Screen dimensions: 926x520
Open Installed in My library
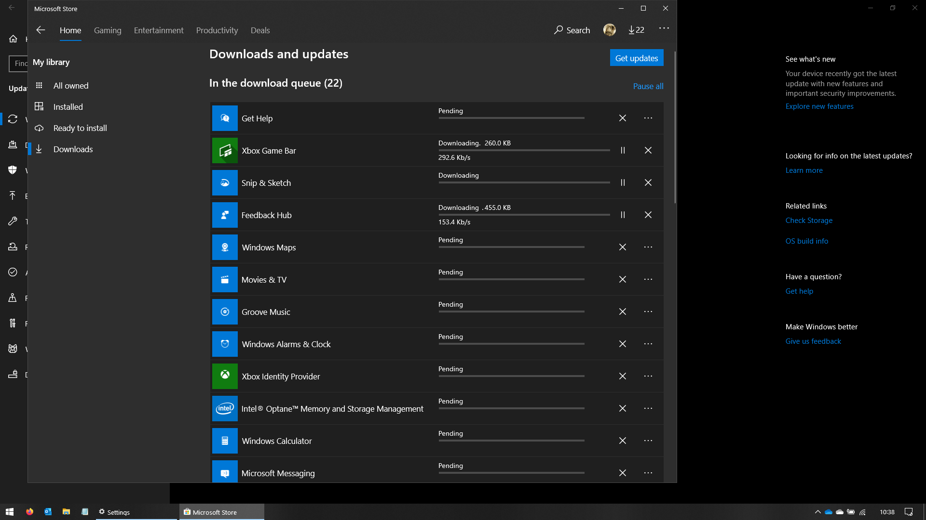pyautogui.click(x=68, y=107)
